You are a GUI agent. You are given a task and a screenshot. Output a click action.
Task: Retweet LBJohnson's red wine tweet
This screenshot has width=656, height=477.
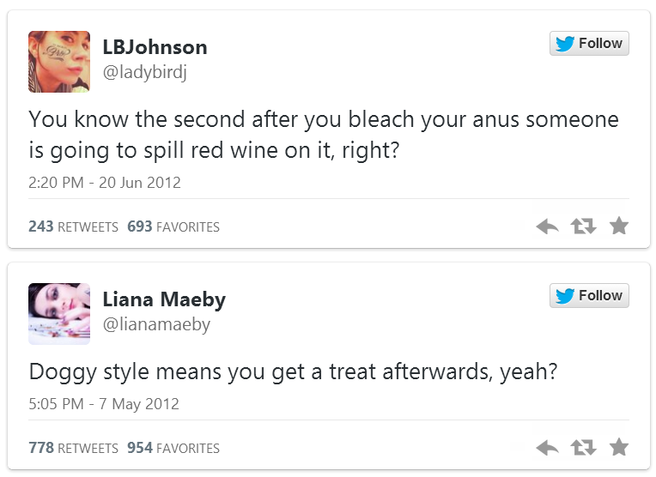click(x=583, y=226)
